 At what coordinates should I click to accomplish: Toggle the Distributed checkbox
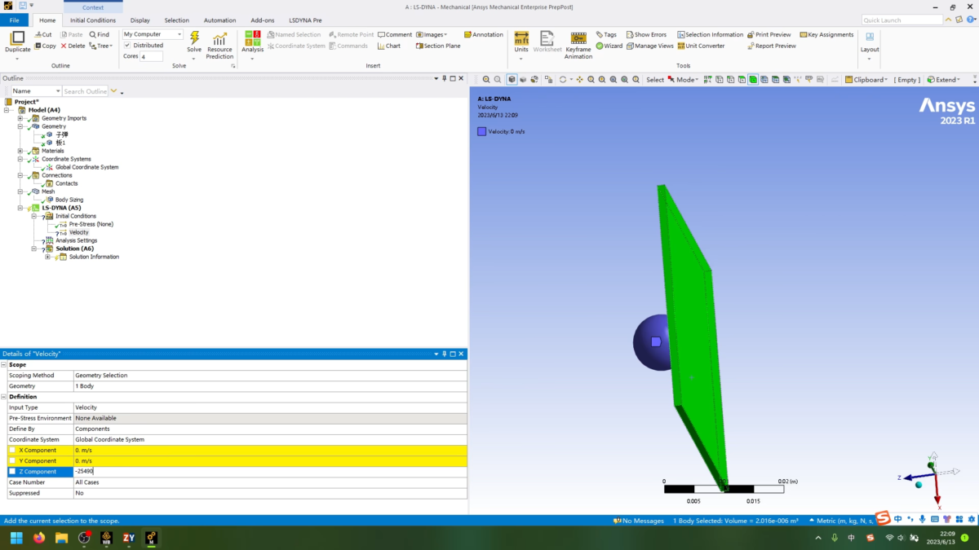tap(127, 46)
